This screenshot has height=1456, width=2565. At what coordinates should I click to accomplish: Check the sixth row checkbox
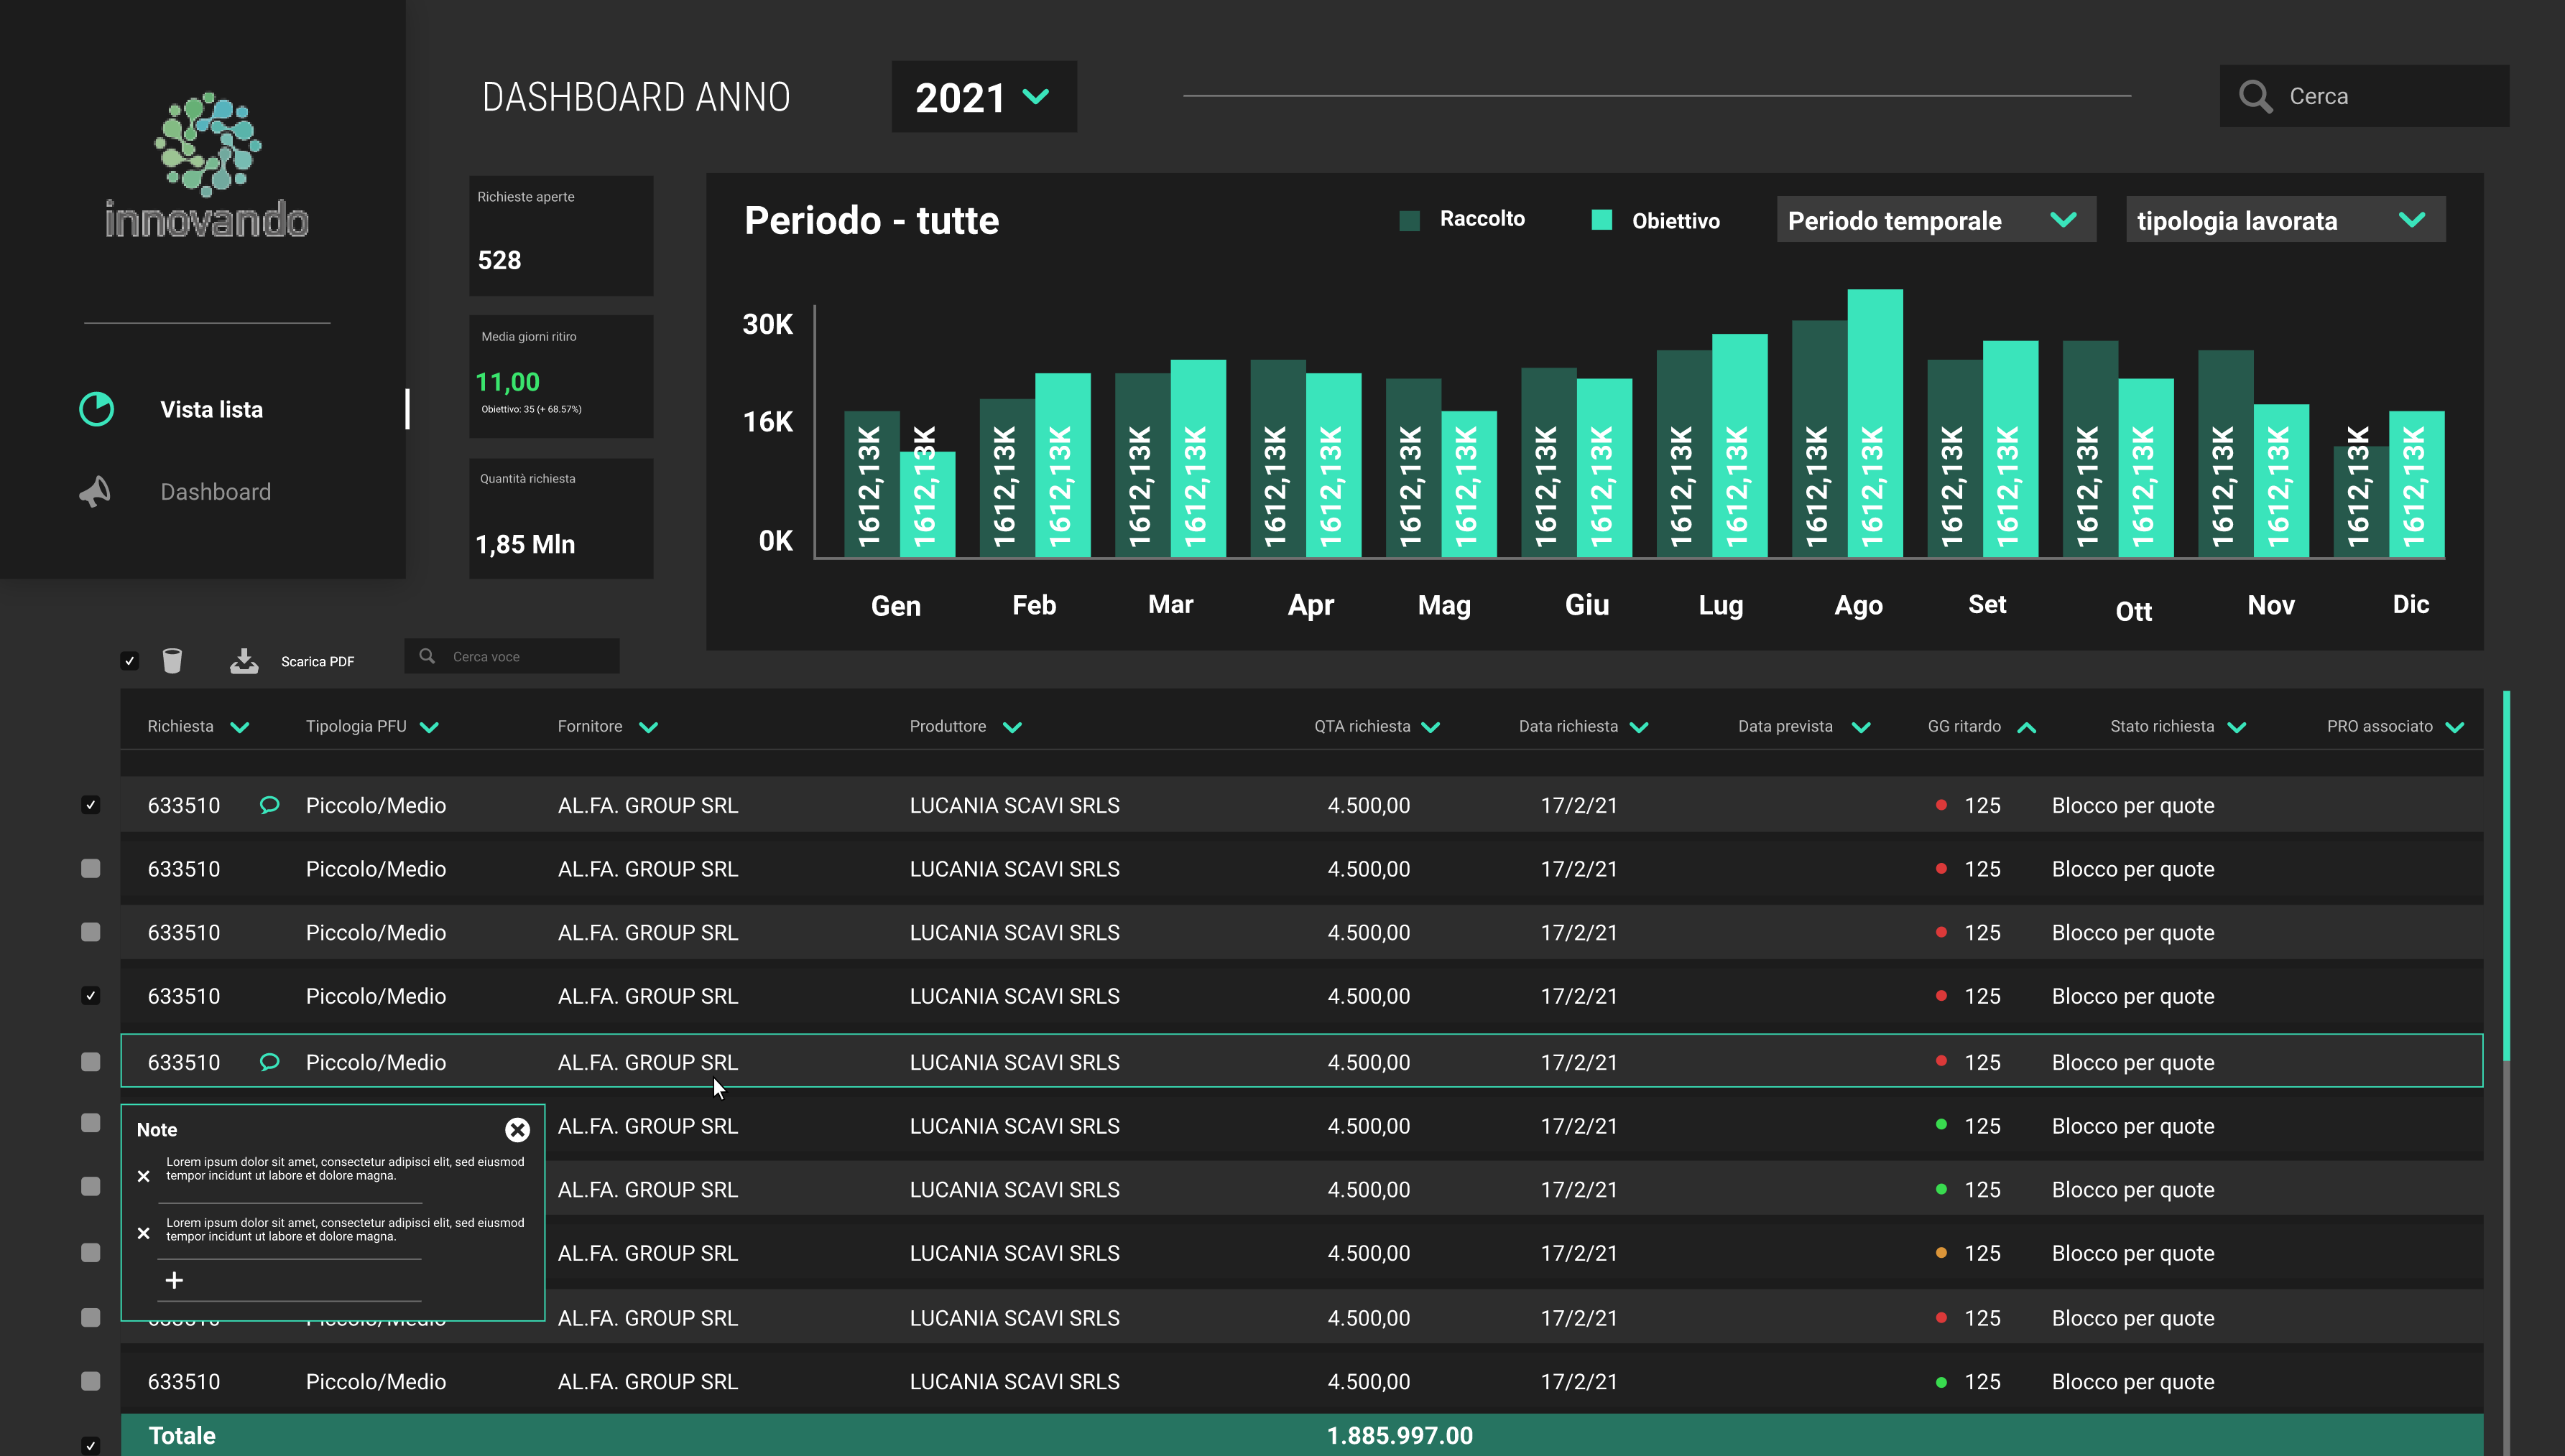(x=91, y=1123)
